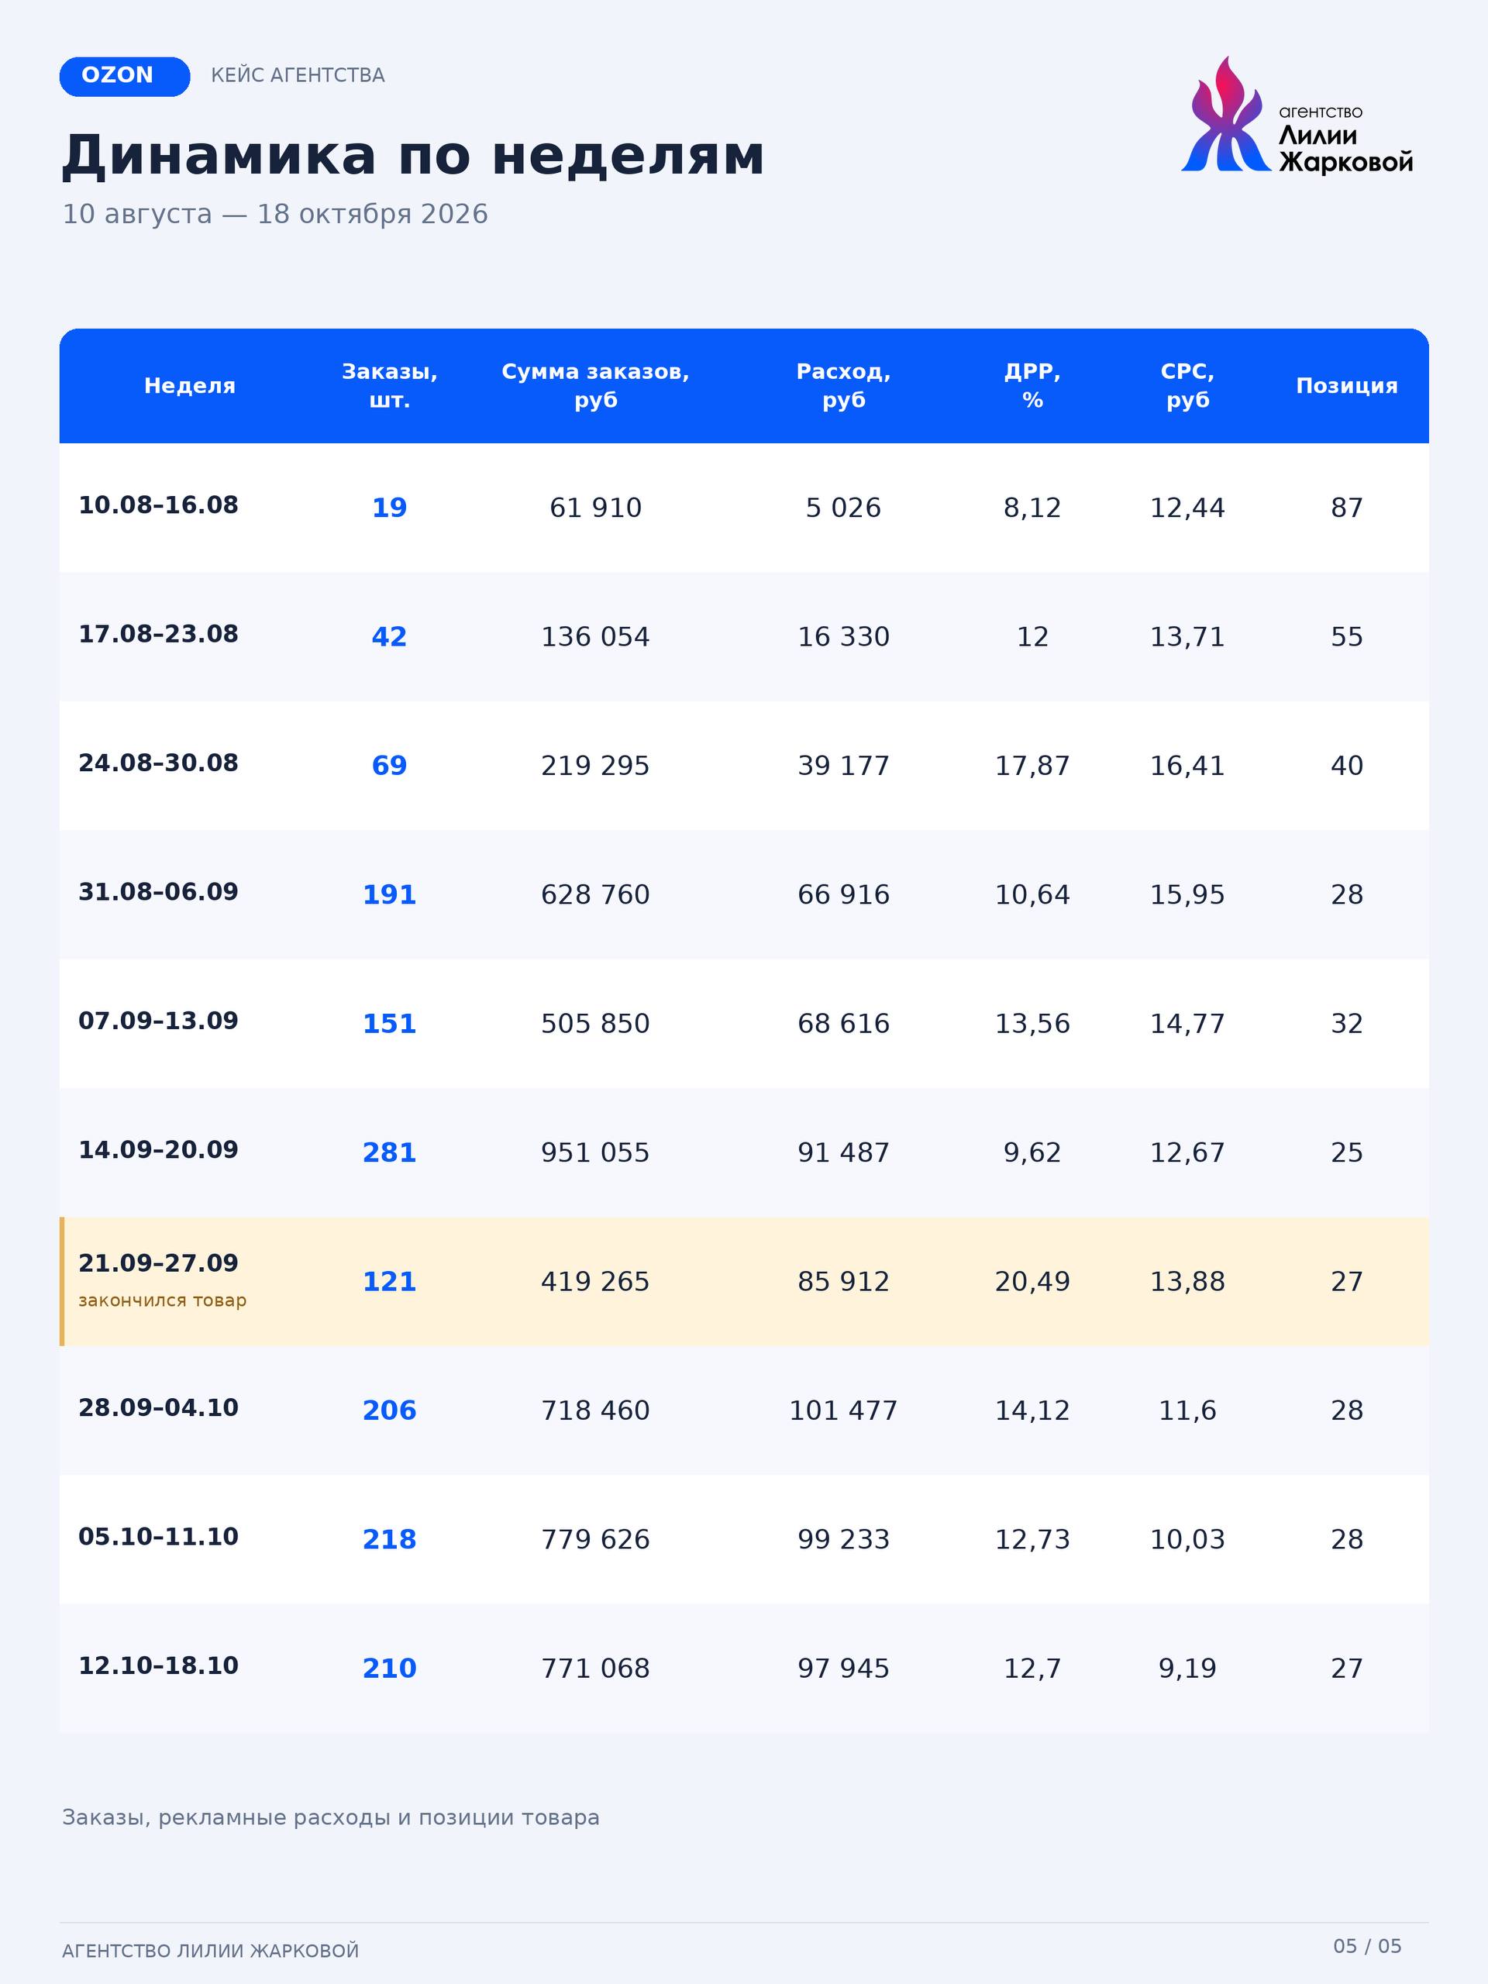Image resolution: width=1488 pixels, height=1984 pixels.
Task: Click position value 40
Action: point(1346,766)
